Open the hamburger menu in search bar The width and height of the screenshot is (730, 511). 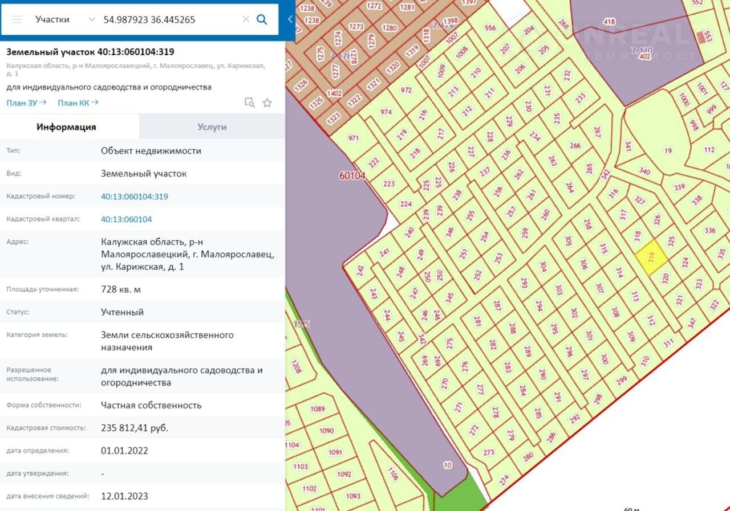[17, 19]
